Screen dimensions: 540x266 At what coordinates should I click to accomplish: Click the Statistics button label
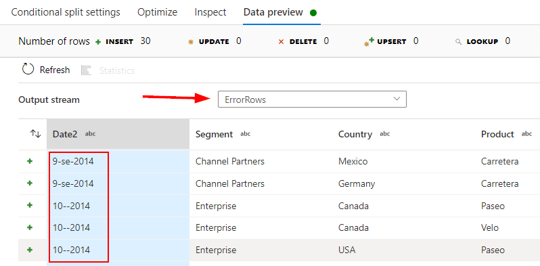coord(117,70)
